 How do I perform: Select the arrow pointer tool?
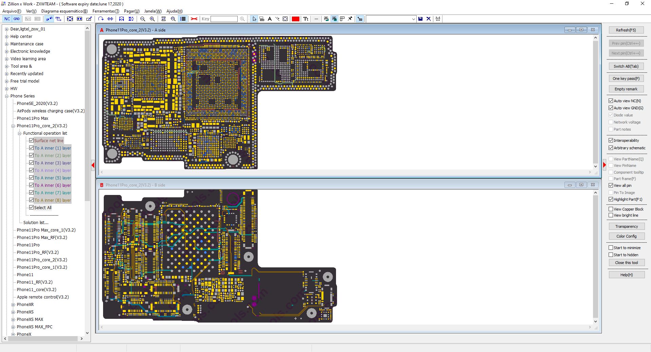coord(254,19)
